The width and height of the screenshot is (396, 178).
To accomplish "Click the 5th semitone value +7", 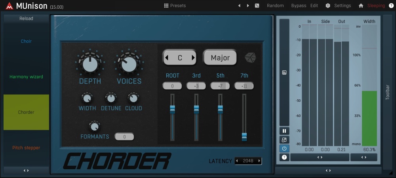I will [x=220, y=86].
